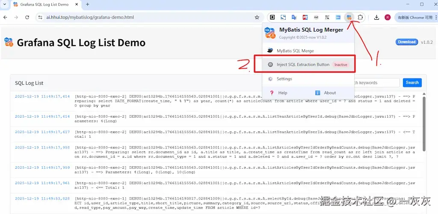Image resolution: width=438 pixels, height=214 pixels.
Task: Click the SQL Log List panel heading
Action: 29,83
